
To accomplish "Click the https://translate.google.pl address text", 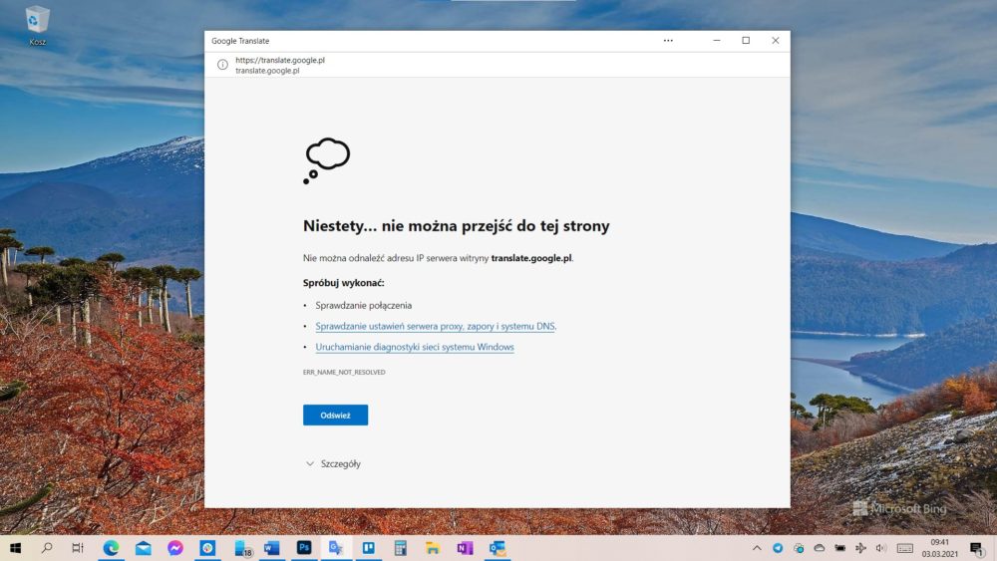I will pos(280,60).
